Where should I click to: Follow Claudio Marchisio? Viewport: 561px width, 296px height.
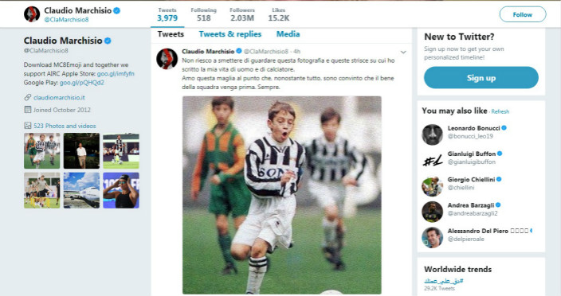pyautogui.click(x=523, y=14)
